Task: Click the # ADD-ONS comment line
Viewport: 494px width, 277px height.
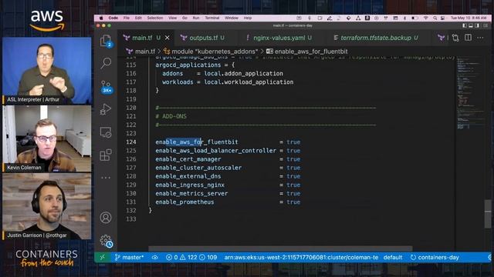Action: [x=171, y=116]
